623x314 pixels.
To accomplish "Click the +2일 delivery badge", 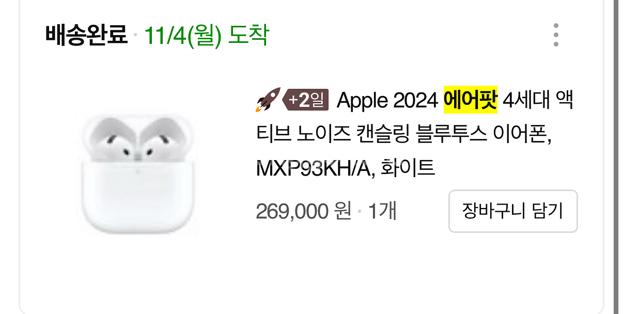I will click(306, 100).
